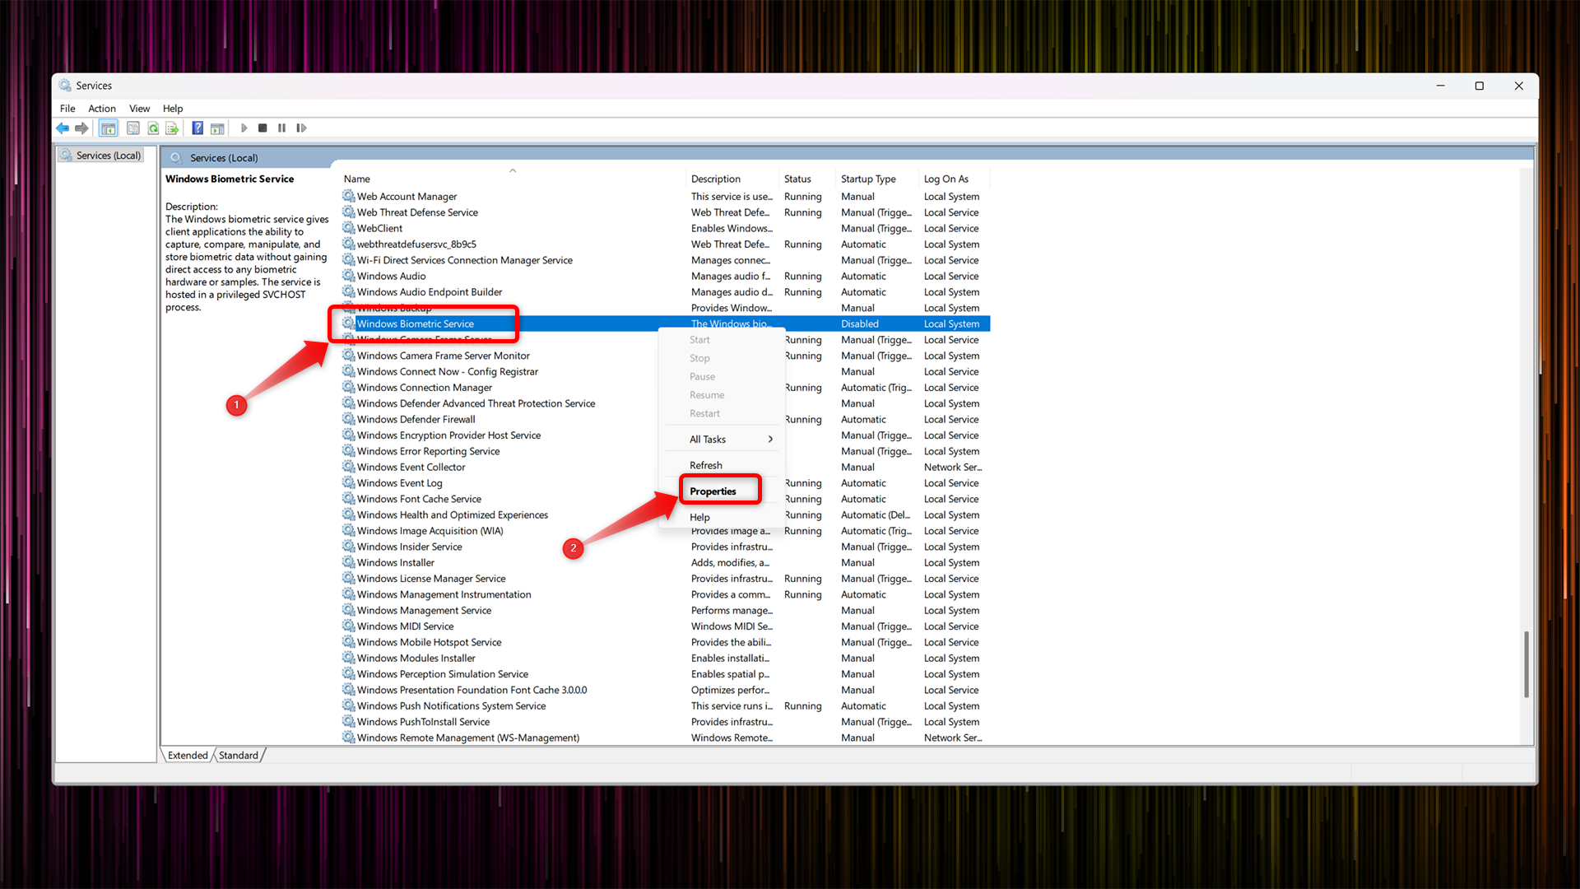Open the View menu
The height and width of the screenshot is (889, 1580).
tap(139, 109)
